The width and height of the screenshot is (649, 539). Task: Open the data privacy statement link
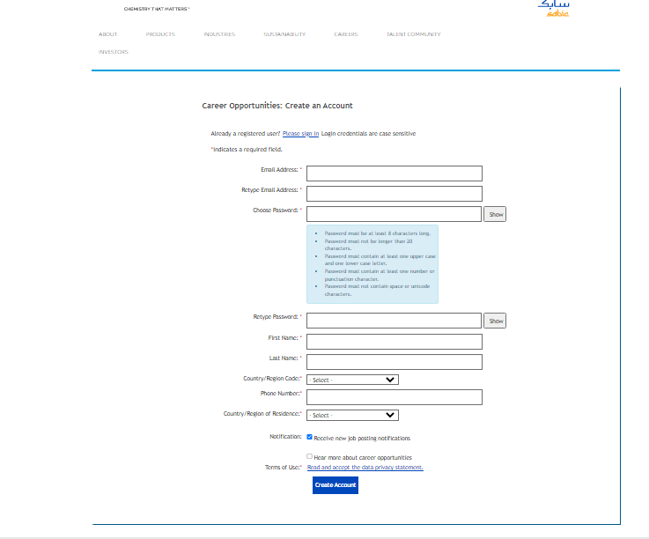click(365, 468)
